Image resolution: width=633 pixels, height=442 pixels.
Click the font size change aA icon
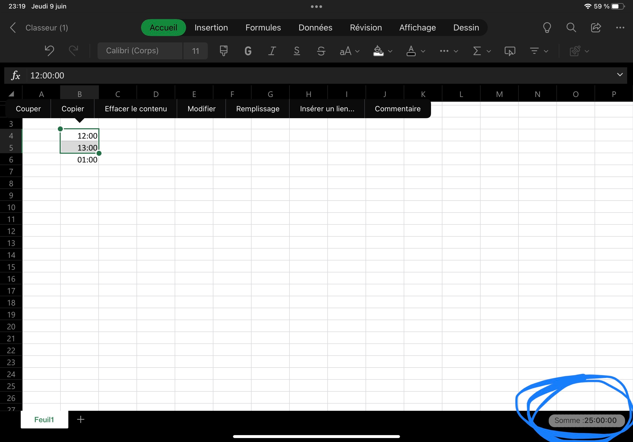345,51
